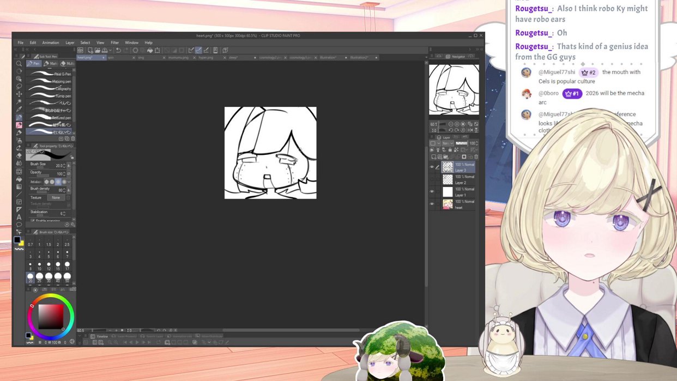Click New raster layer icon
Image resolution: width=677 pixels, height=381 pixels.
tap(434, 156)
